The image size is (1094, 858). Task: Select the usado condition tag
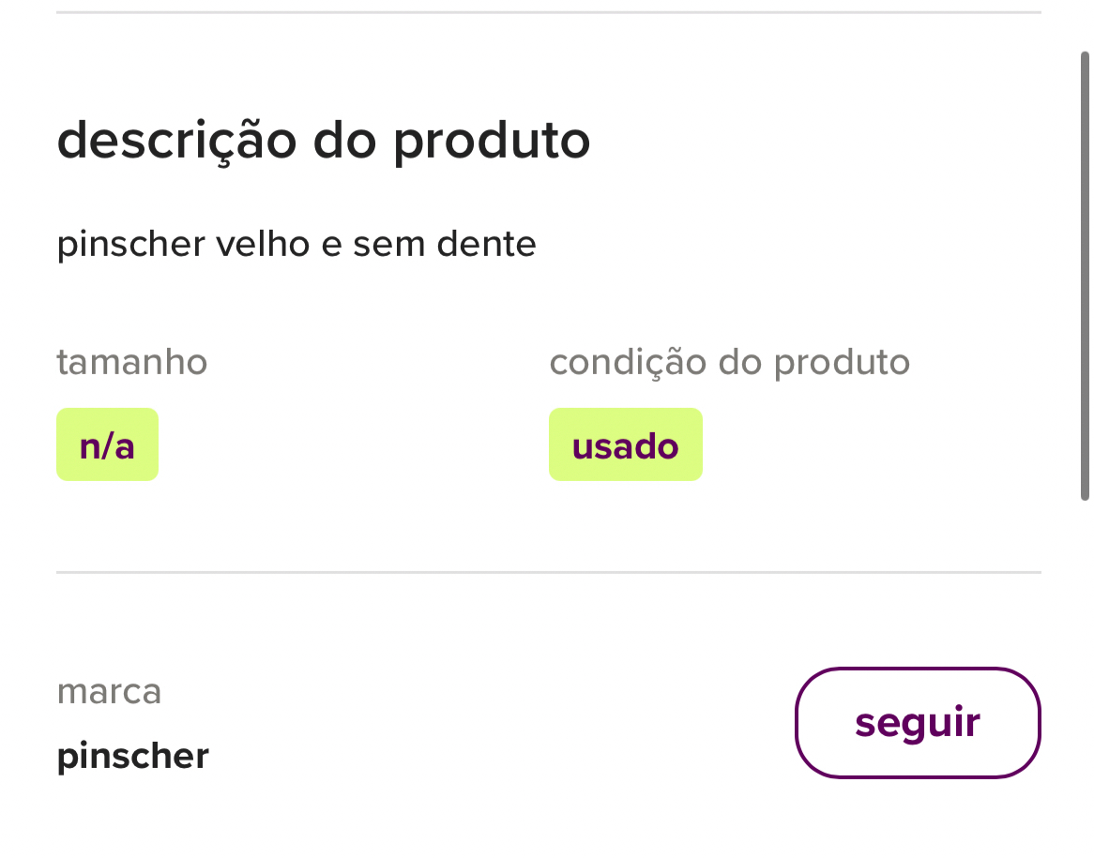pos(625,445)
